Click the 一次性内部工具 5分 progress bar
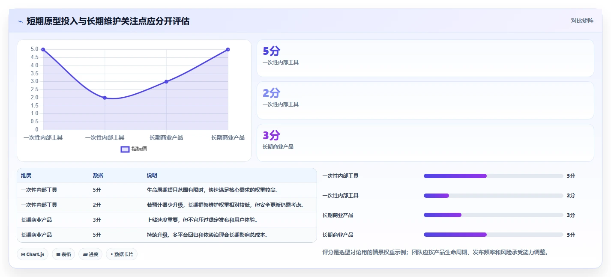 pos(493,176)
